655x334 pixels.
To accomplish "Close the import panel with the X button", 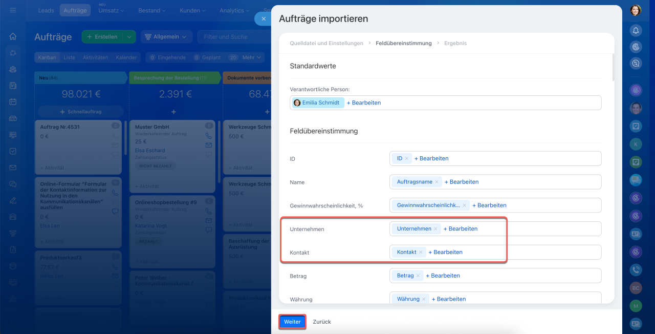I will 263,18.
